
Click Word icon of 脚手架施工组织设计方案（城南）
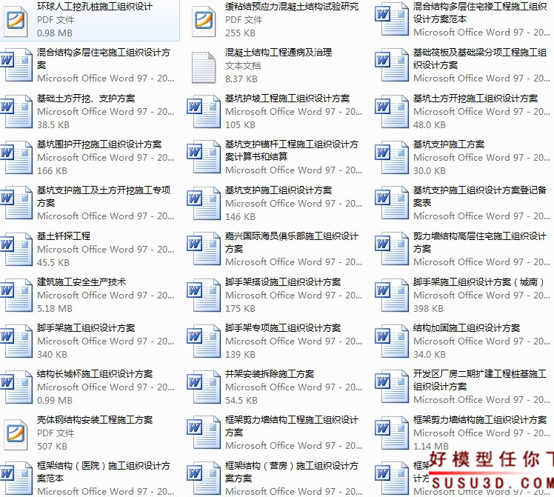(392, 295)
